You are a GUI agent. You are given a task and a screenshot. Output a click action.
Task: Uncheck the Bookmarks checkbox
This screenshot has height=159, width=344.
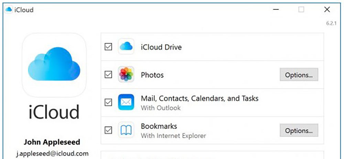pyautogui.click(x=108, y=130)
